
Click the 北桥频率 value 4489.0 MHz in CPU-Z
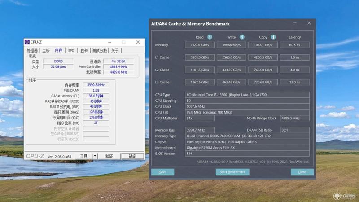click(x=118, y=72)
